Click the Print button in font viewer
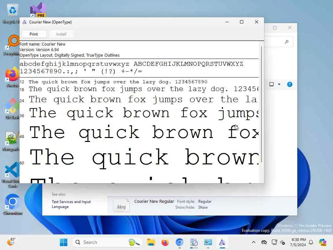This screenshot has height=250, width=333. tap(34, 34)
